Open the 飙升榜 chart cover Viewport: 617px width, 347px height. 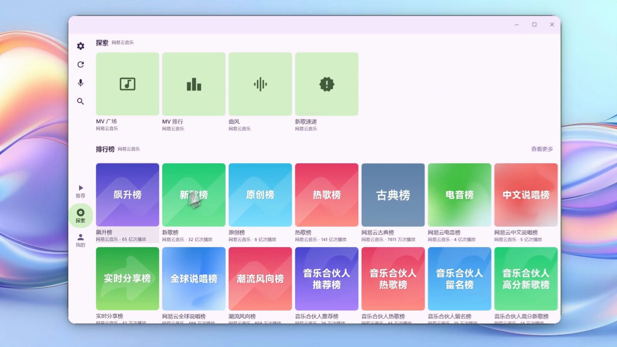point(127,195)
